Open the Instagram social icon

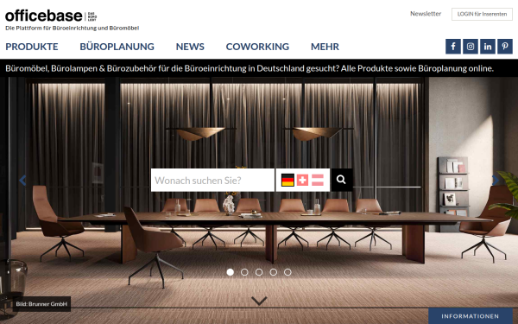[471, 47]
